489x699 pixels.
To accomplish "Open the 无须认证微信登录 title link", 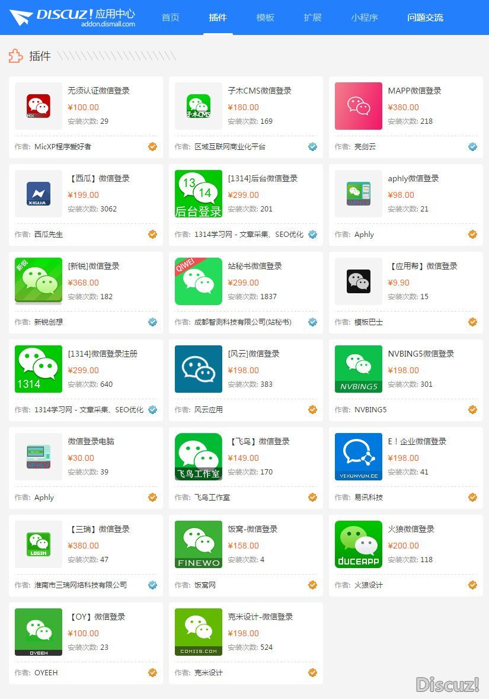I will 98,91.
